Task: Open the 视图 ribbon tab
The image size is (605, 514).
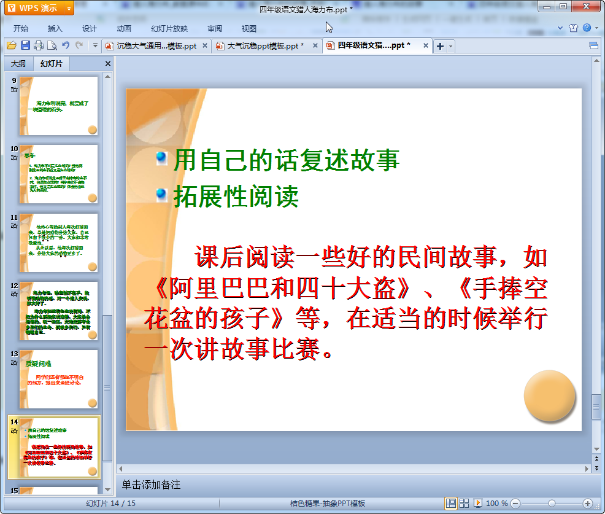Action: tap(249, 29)
